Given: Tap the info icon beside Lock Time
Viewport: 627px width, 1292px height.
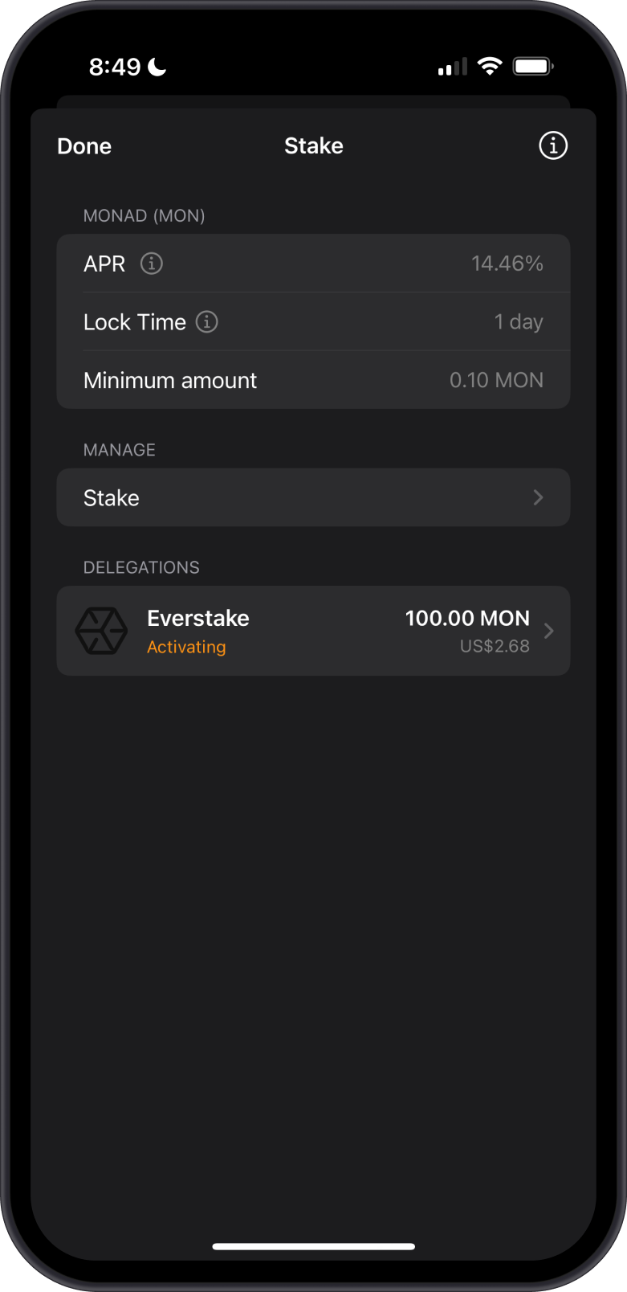Looking at the screenshot, I should pos(207,322).
